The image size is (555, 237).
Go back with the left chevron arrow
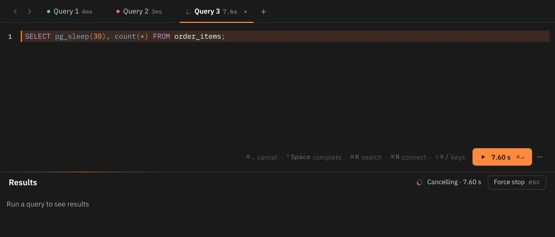(15, 11)
